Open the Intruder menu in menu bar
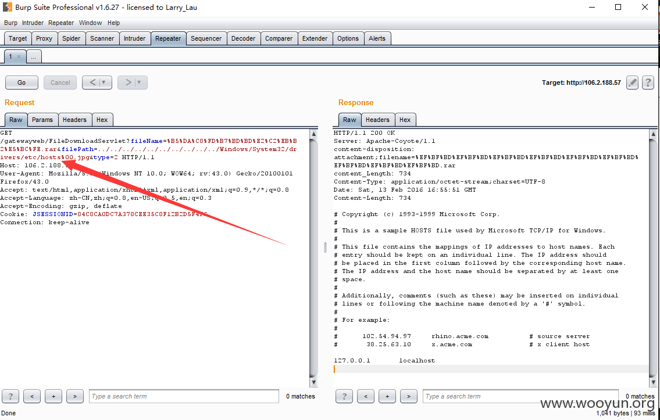Image resolution: width=660 pixels, height=420 pixels. [33, 23]
